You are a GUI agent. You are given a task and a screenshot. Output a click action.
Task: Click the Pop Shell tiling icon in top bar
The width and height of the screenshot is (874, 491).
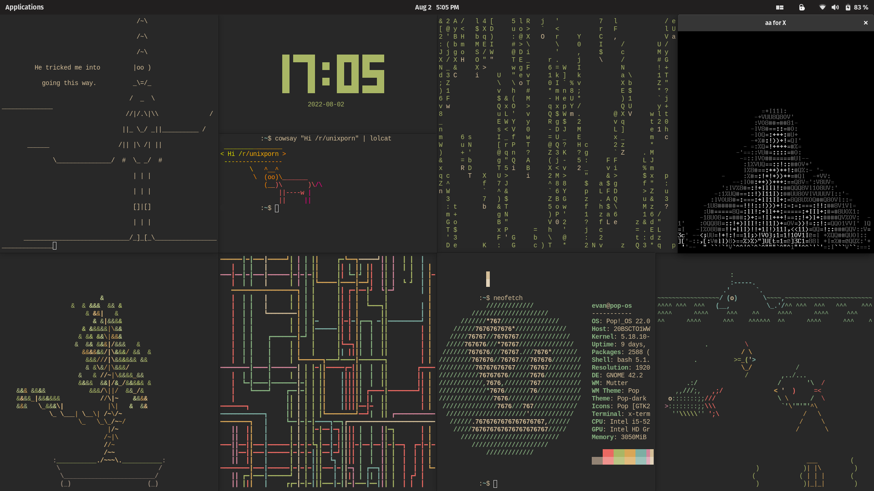(780, 7)
